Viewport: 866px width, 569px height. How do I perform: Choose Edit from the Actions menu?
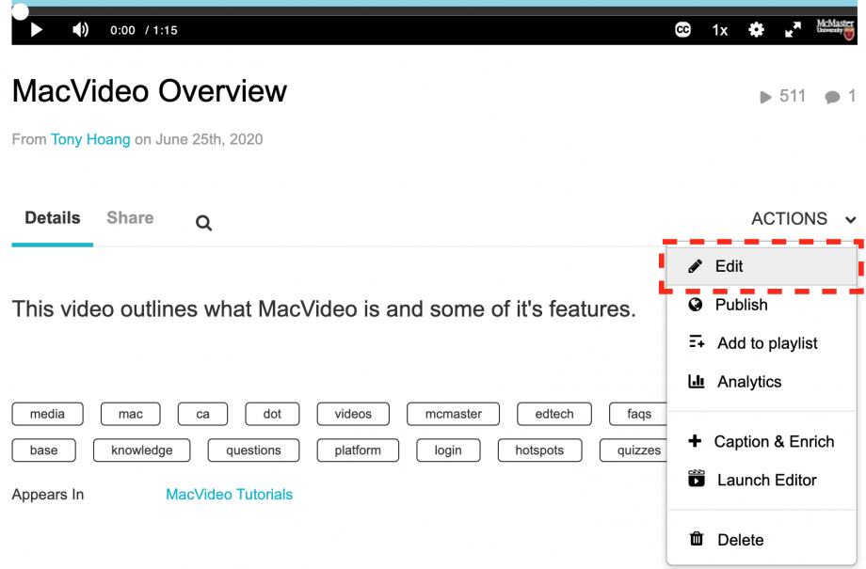[762, 266]
